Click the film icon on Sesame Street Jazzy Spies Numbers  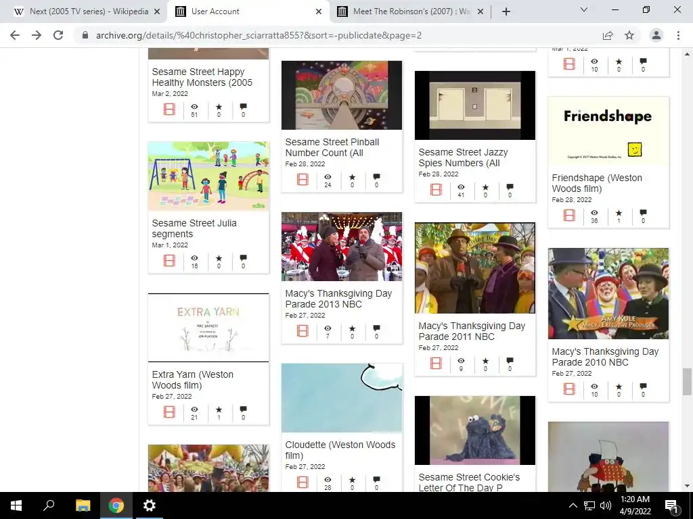pyautogui.click(x=437, y=189)
